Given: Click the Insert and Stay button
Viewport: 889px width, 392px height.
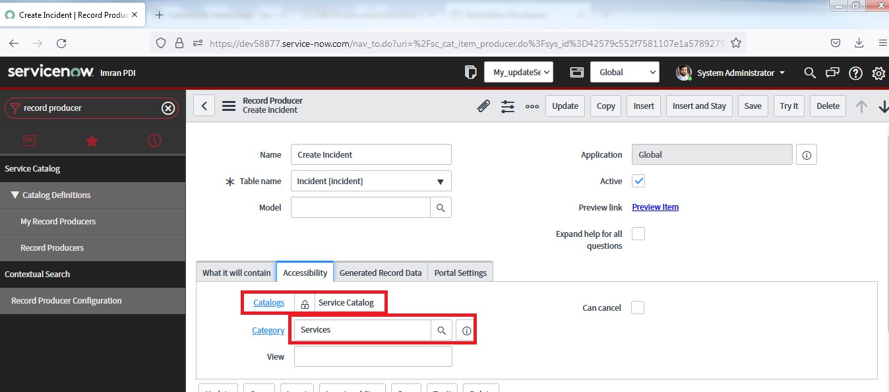Looking at the screenshot, I should [699, 106].
